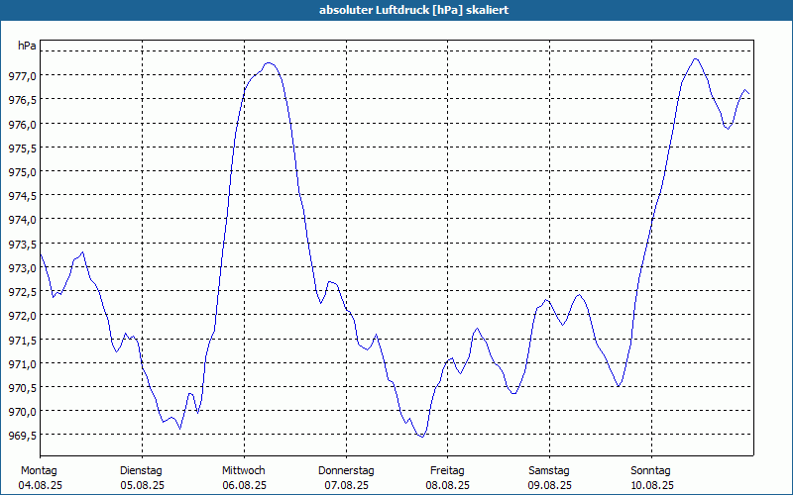Image resolution: width=793 pixels, height=495 pixels.
Task: Click the 10.08.25 date label
Action: (x=652, y=485)
